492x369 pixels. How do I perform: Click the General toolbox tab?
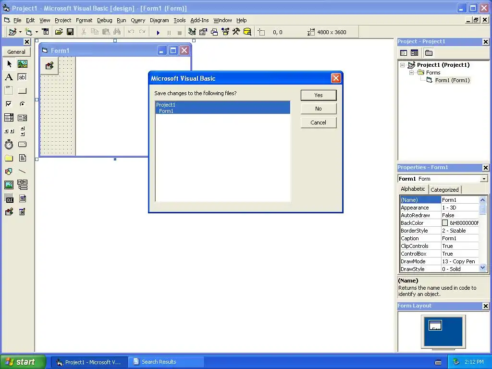tap(16, 52)
